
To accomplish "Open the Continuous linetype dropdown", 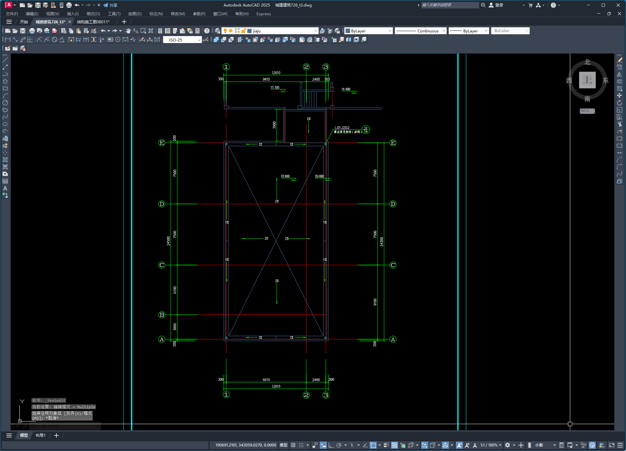I will (421, 31).
